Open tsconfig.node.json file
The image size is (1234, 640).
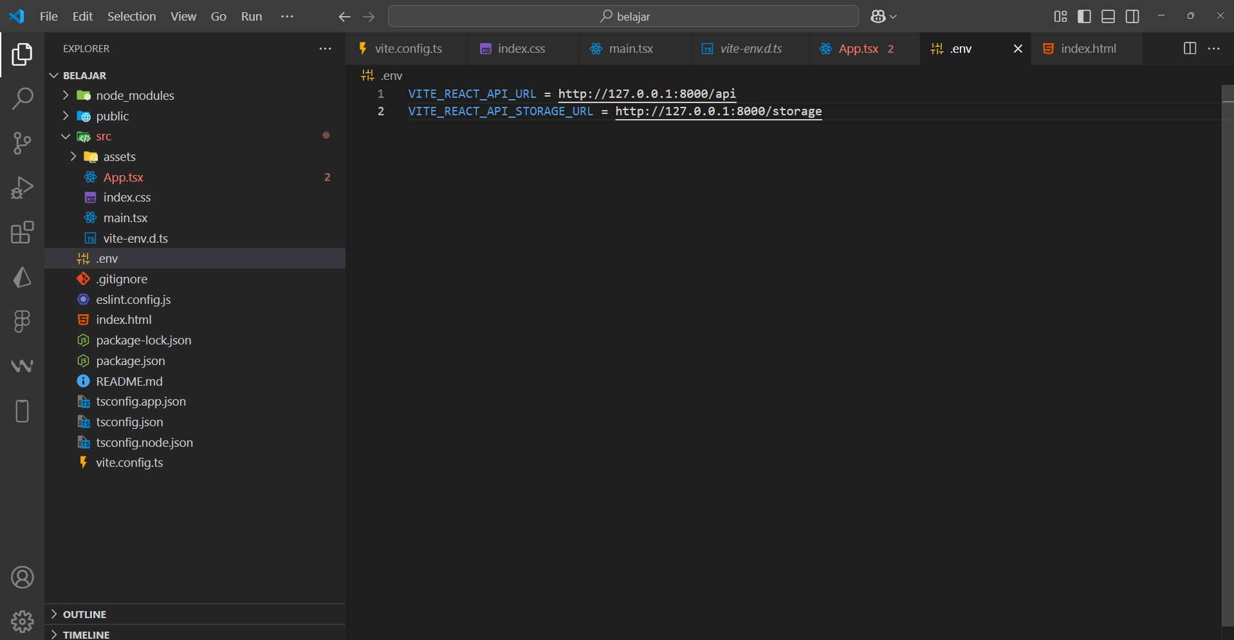click(195, 442)
